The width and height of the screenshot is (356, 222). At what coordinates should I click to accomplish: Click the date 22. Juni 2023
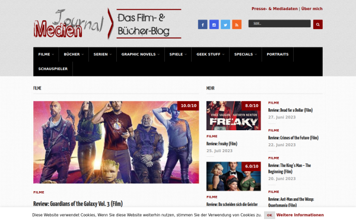pyautogui.click(x=282, y=145)
